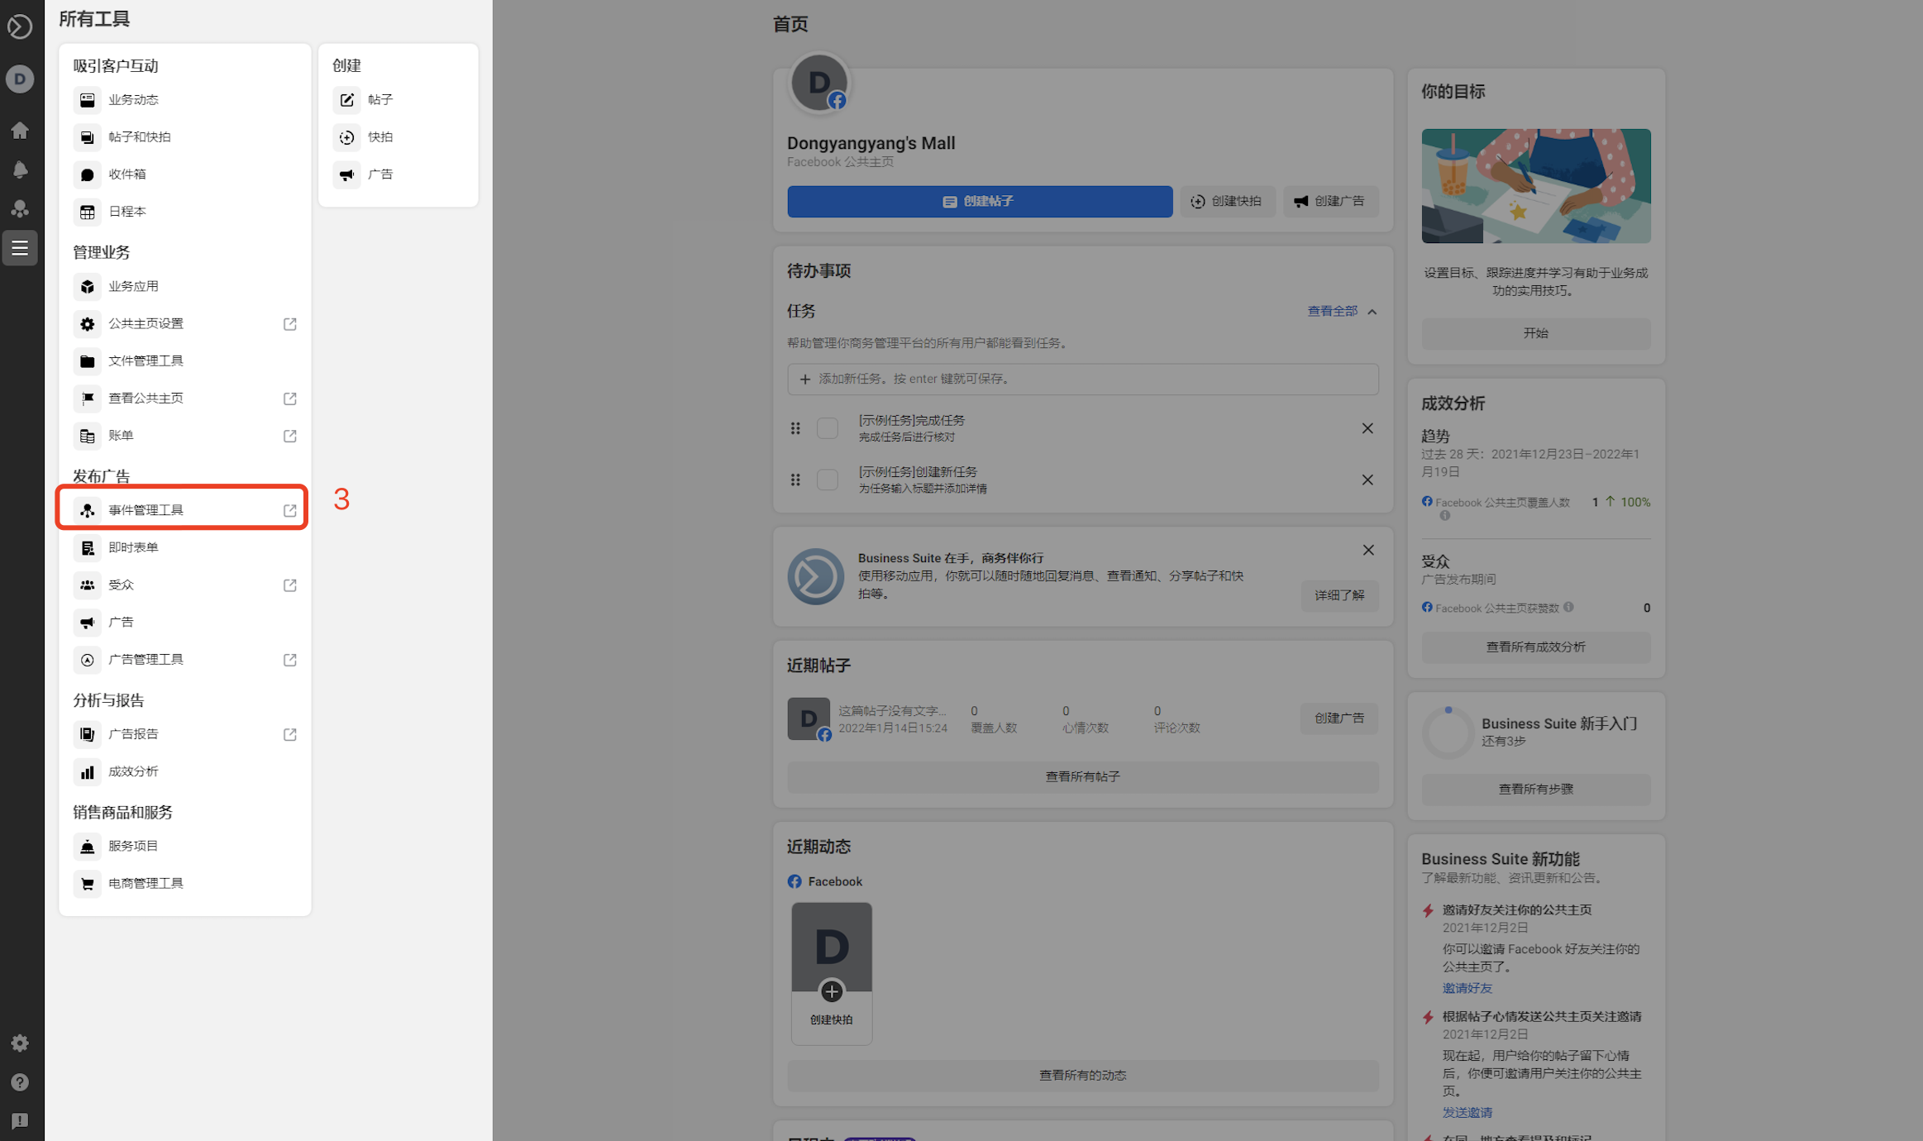Screen dimensions: 1923x1141
Task: Click add new task input field
Action: [1082, 379]
